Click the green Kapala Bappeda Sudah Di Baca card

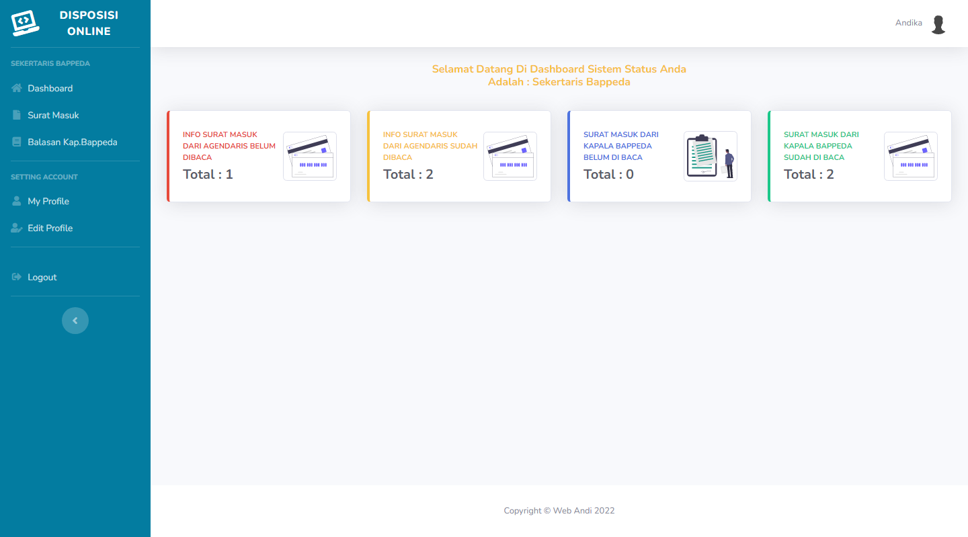[860, 156]
